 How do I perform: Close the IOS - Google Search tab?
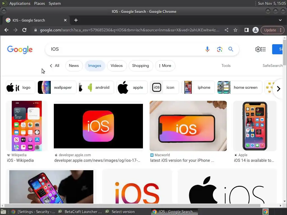pos(65,20)
